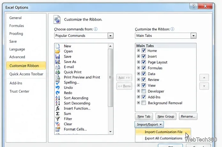Open the Language options category
222x147 pixels.
[x=17, y=49]
